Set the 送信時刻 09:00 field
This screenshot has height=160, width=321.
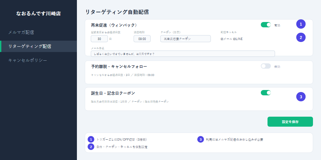(142, 39)
